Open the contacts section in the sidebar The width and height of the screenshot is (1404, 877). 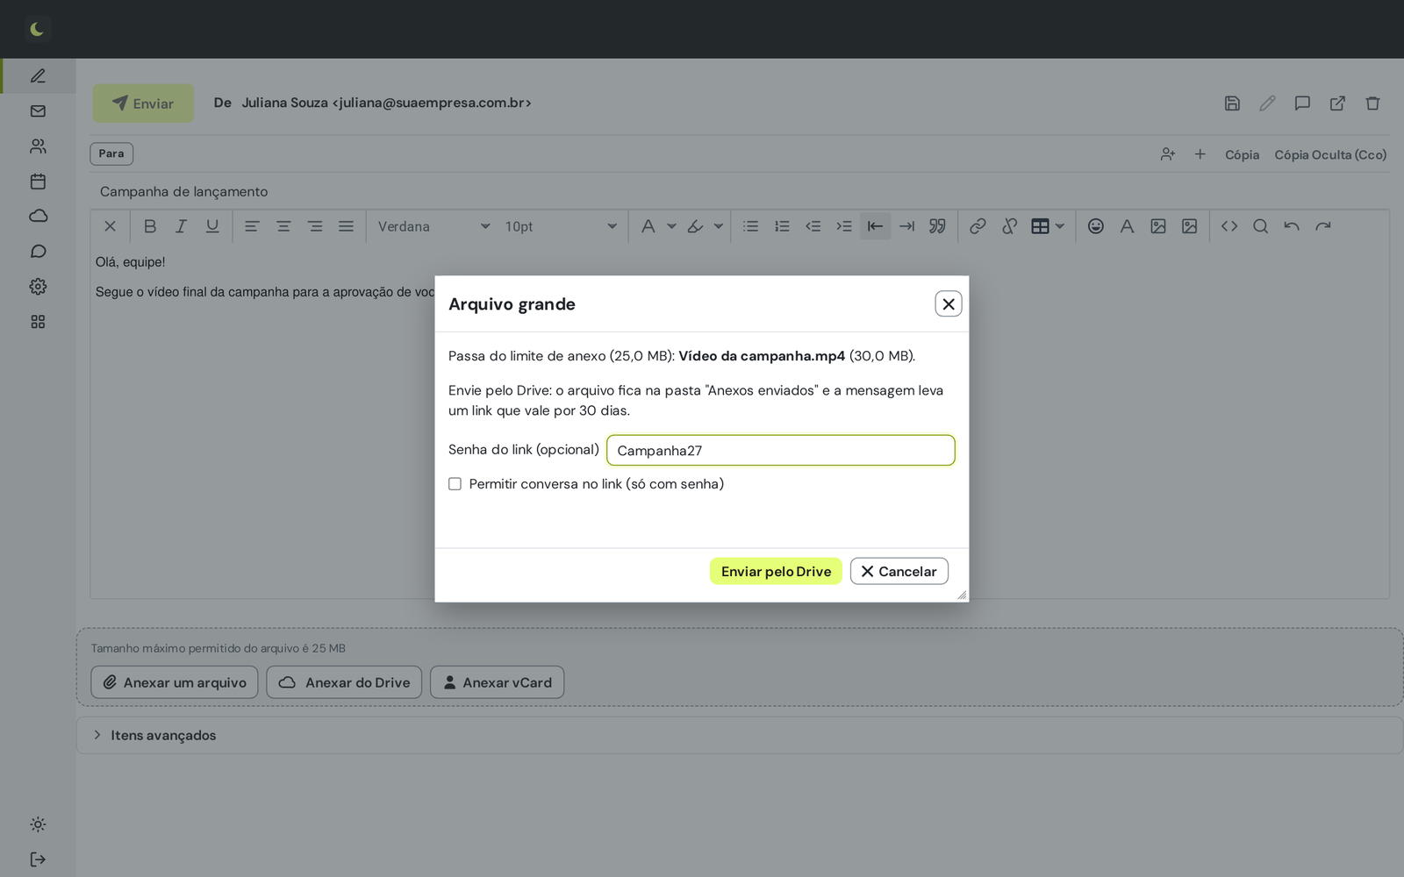tap(38, 146)
